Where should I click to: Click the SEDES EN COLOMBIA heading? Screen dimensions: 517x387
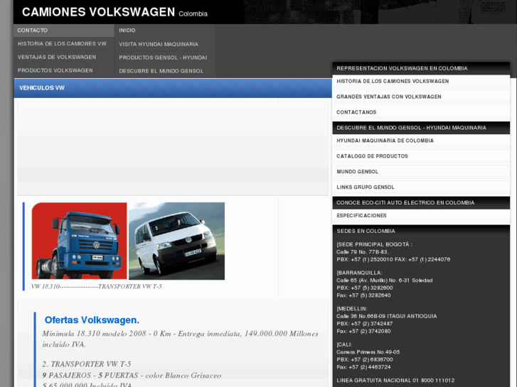(x=366, y=231)
